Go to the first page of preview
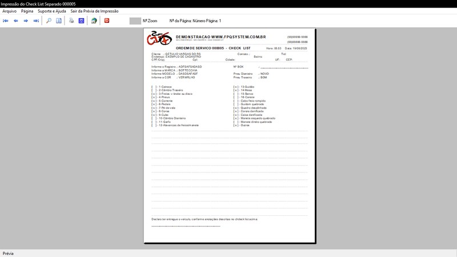The image size is (457, 257). pyautogui.click(x=6, y=21)
